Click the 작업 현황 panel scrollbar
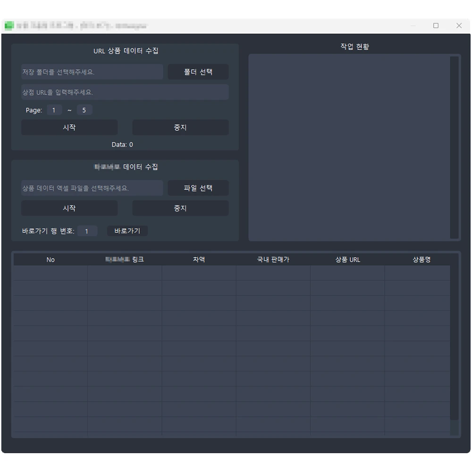Viewport: 472px width, 472px height. [x=454, y=147]
